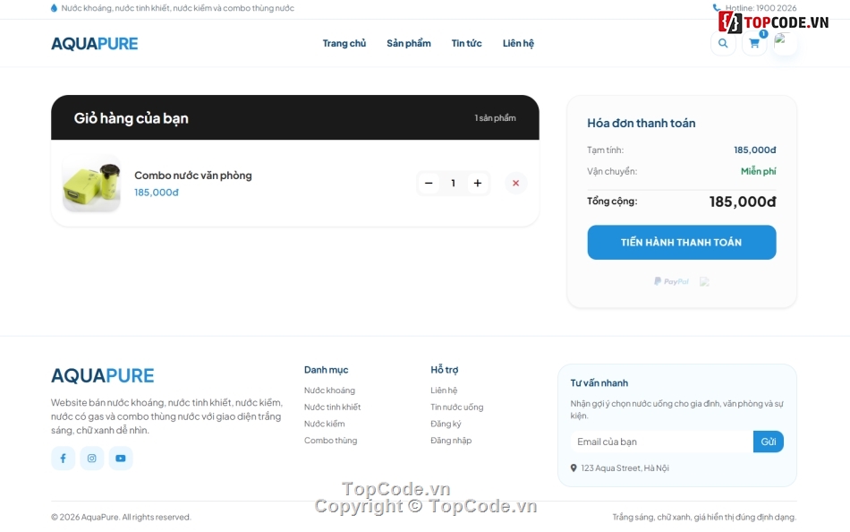850x532 pixels.
Task: Decrease quantity with the minus button
Action: (x=429, y=183)
